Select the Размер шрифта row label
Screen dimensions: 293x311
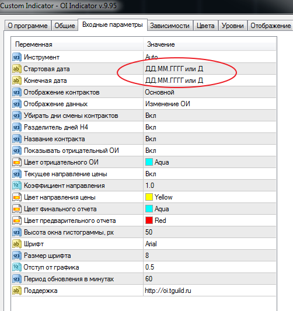point(47,256)
